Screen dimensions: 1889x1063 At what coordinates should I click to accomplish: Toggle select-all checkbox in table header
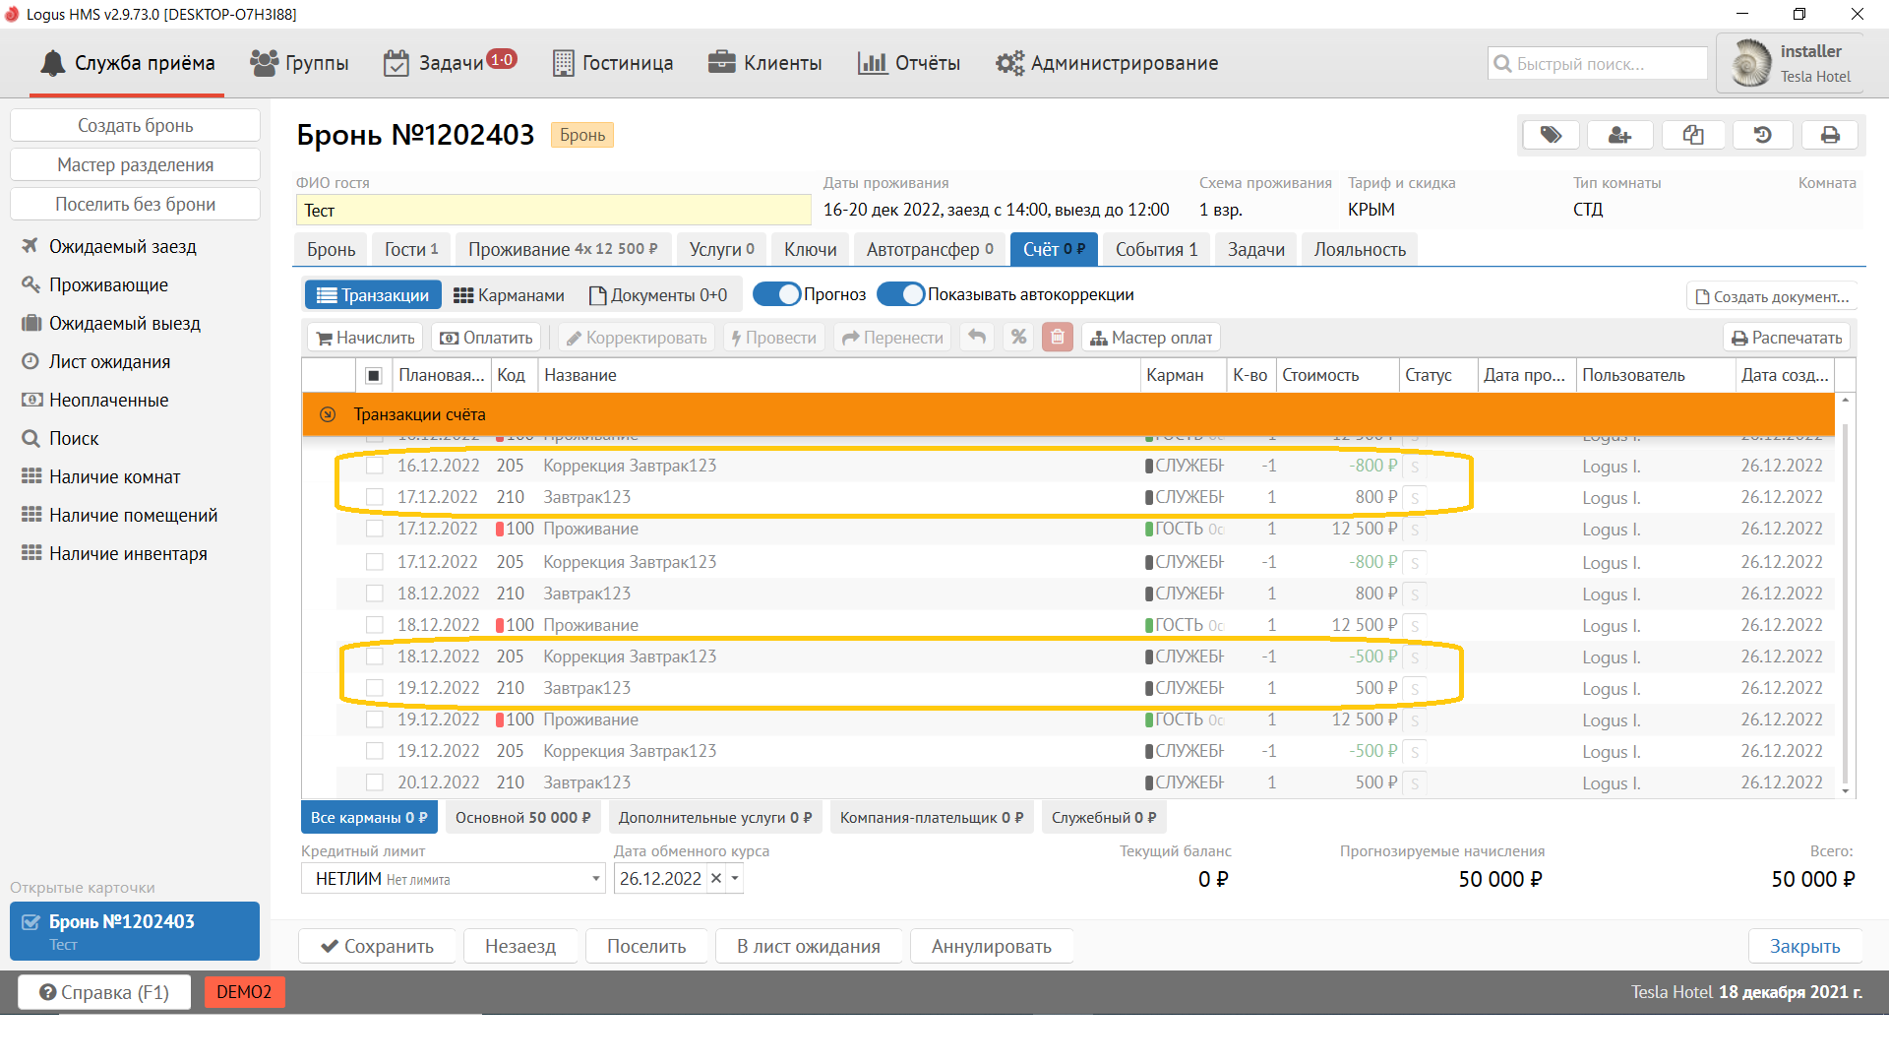click(374, 375)
